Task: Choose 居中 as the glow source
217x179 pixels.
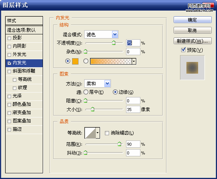Action: (86, 92)
